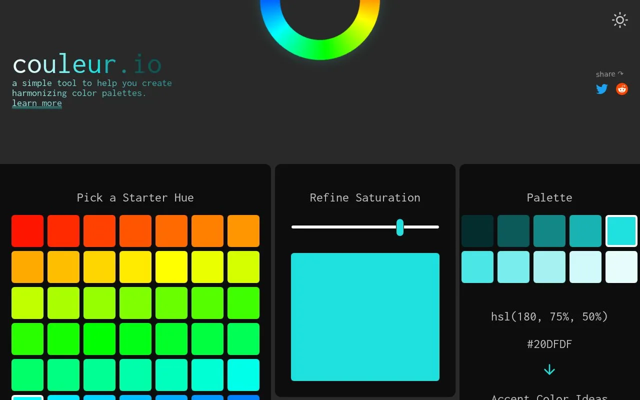Share the palette on Twitter
This screenshot has width=640, height=400.
pyautogui.click(x=602, y=89)
